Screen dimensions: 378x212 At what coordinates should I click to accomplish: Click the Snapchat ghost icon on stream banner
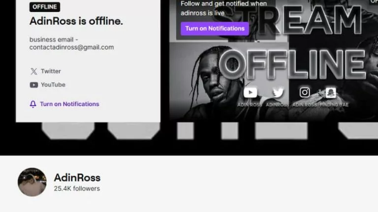(x=331, y=93)
